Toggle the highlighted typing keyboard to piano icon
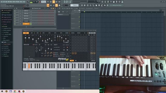Image resolution: width=166 pixels, height=93 pixels. (48, 5)
